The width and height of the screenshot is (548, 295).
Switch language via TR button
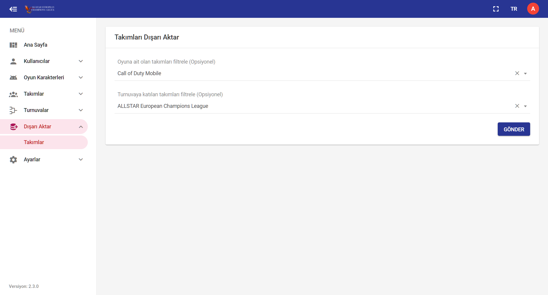(x=514, y=9)
